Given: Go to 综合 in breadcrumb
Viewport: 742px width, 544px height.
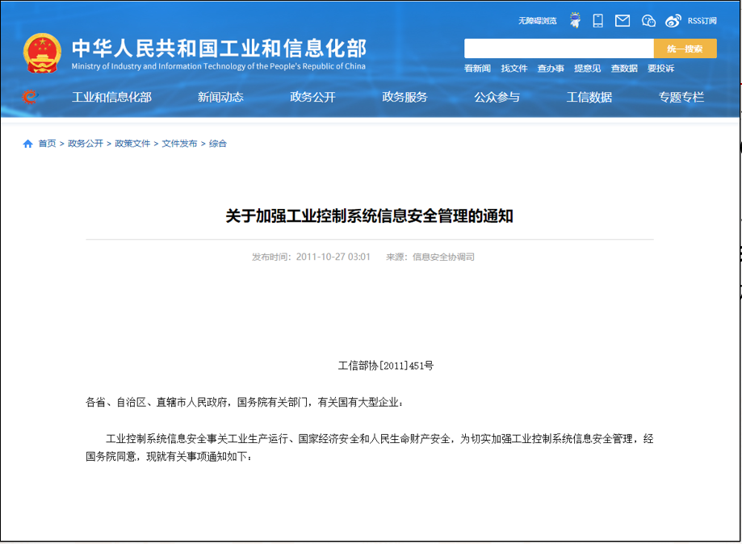Looking at the screenshot, I should 218,144.
